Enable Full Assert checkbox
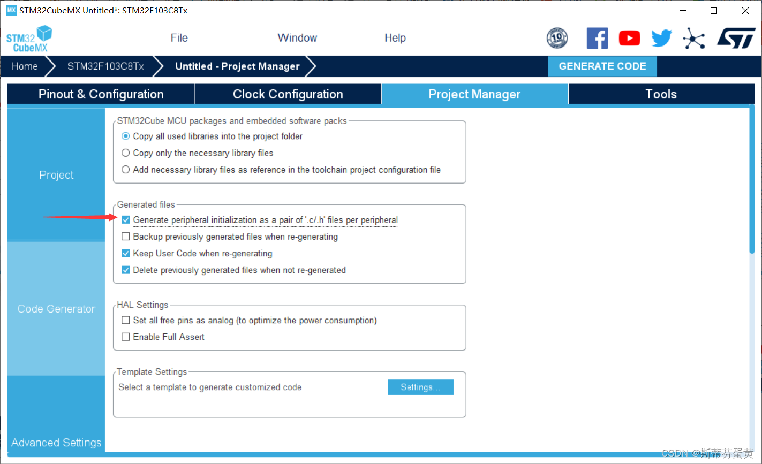This screenshot has width=762, height=464. pos(126,337)
